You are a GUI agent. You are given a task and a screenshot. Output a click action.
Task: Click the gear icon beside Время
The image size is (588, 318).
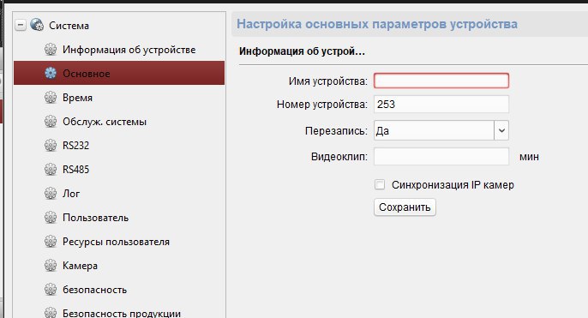[x=51, y=97]
